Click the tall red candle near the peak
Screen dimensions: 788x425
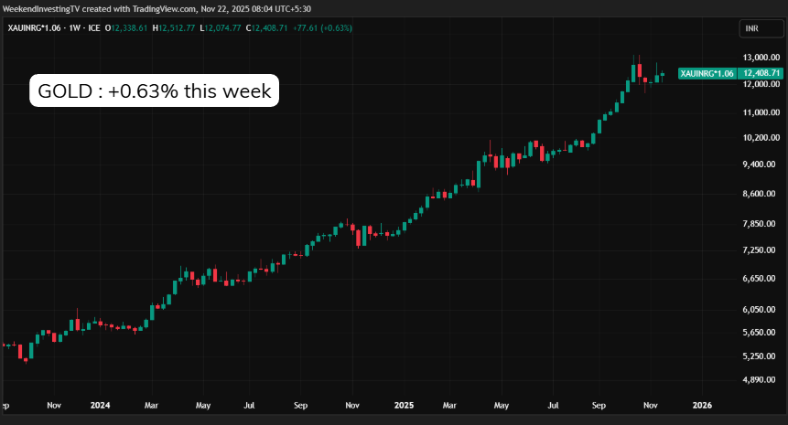(640, 73)
